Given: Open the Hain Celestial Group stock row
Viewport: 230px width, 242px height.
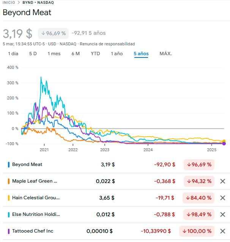Looking at the screenshot, I should point(36,198).
